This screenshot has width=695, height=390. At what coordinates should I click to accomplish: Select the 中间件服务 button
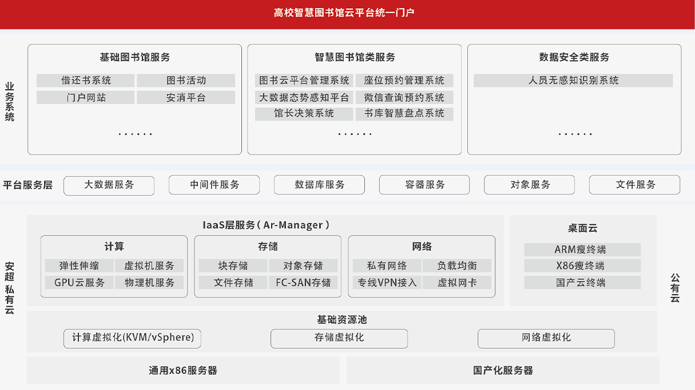point(215,185)
